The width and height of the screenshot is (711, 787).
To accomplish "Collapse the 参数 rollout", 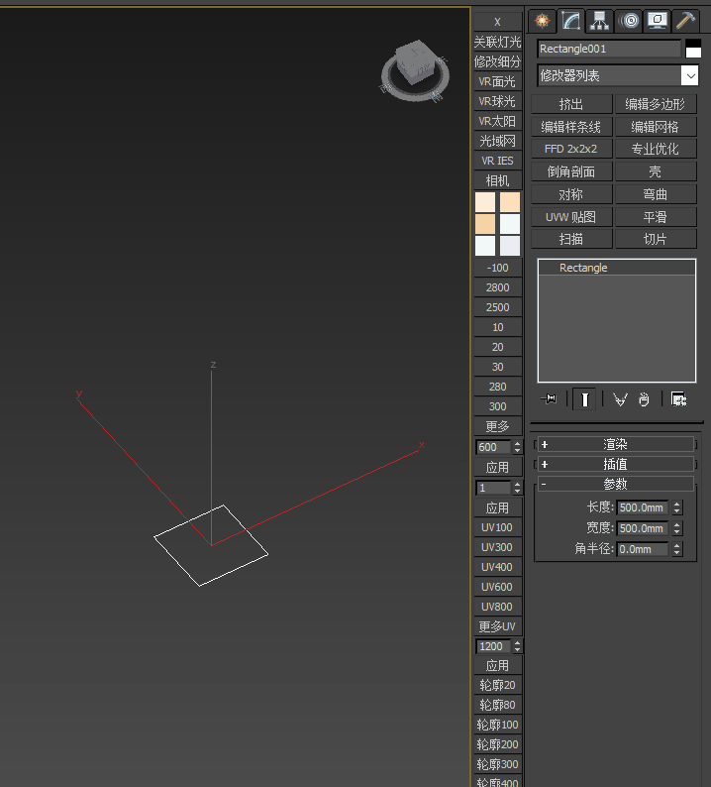I will [615, 484].
